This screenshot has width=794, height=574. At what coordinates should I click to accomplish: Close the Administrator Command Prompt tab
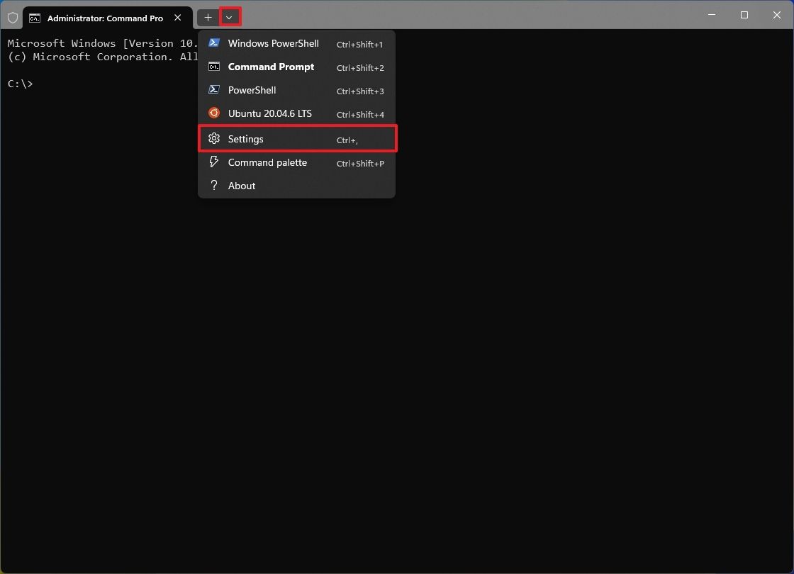point(177,18)
